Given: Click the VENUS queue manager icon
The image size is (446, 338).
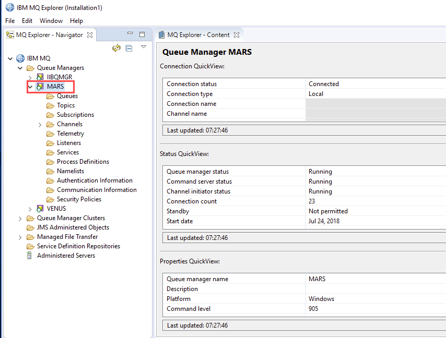Looking at the screenshot, I should [x=40, y=209].
